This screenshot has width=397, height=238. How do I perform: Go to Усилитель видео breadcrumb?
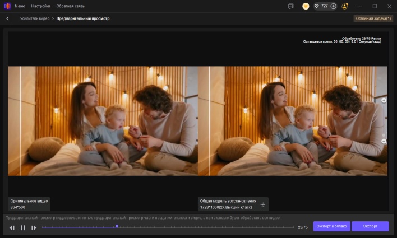34,18
